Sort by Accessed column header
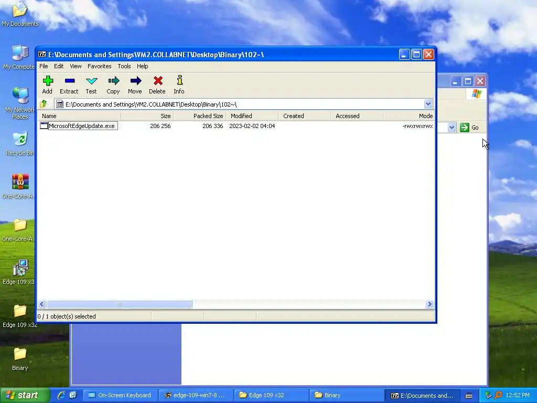The height and width of the screenshot is (403, 537). [357, 116]
